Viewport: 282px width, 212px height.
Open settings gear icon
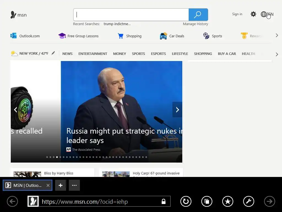[x=253, y=14]
